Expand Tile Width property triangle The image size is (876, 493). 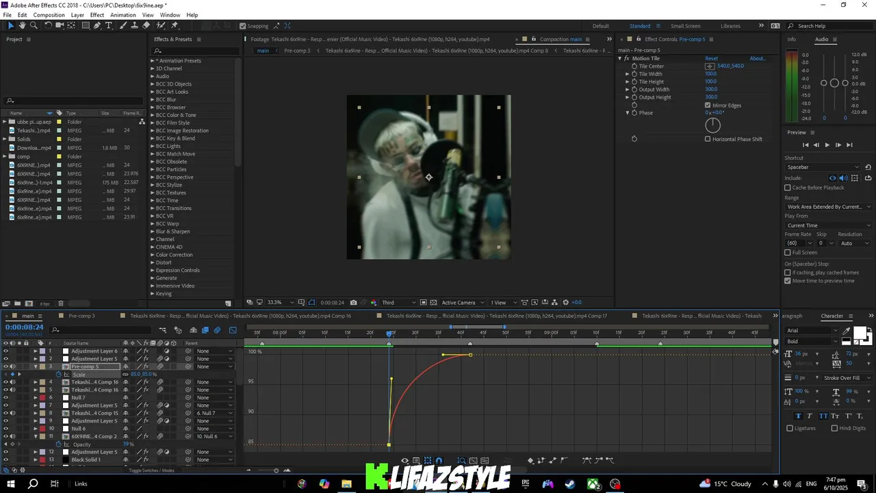click(x=627, y=74)
